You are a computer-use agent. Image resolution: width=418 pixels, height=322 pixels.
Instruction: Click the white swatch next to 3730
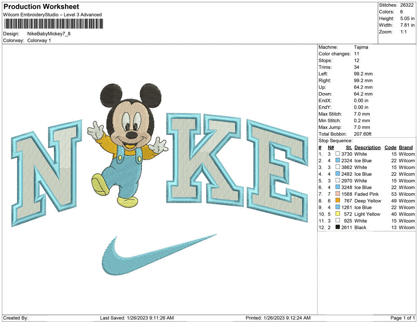pos(337,154)
